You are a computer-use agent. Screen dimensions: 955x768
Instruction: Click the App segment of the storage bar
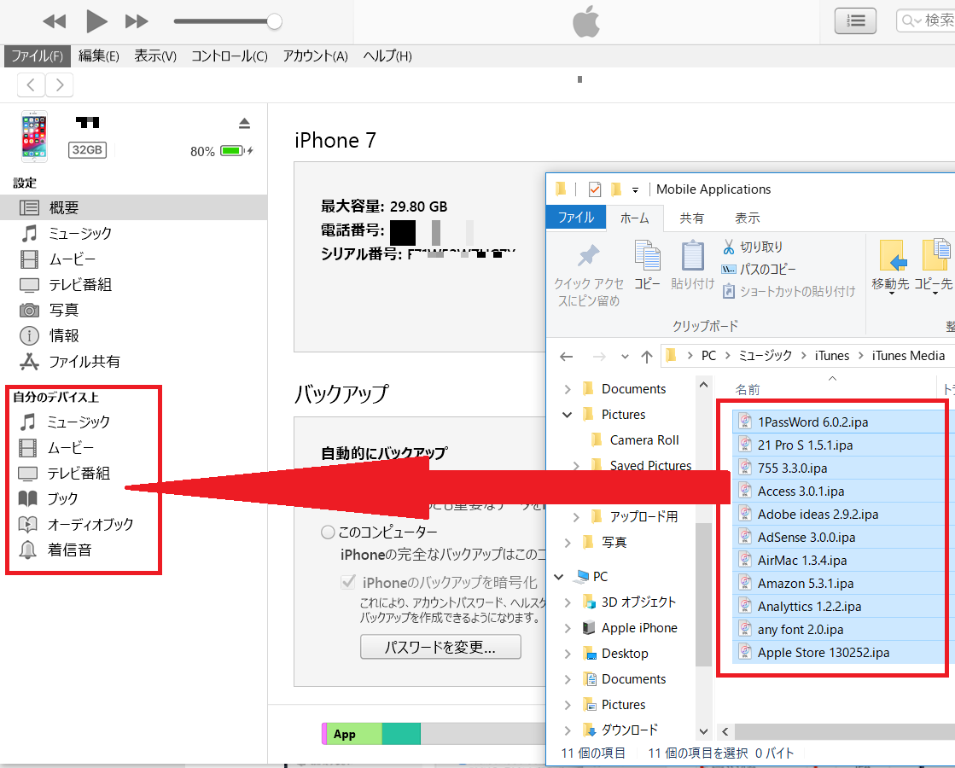point(354,734)
